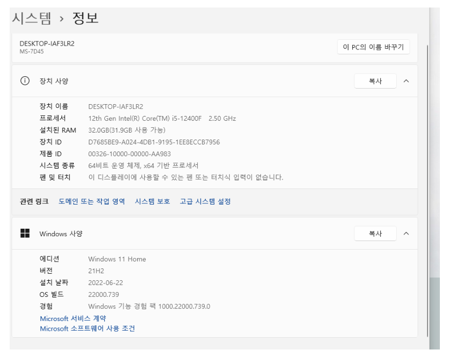Click the 장치 ID label
449x357 pixels.
(x=51, y=142)
